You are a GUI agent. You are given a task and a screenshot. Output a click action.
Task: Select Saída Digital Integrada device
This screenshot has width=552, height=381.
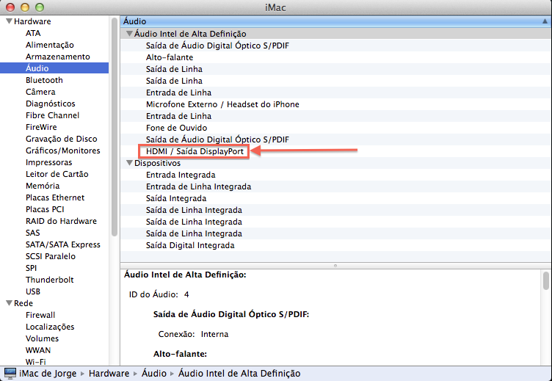coord(190,245)
